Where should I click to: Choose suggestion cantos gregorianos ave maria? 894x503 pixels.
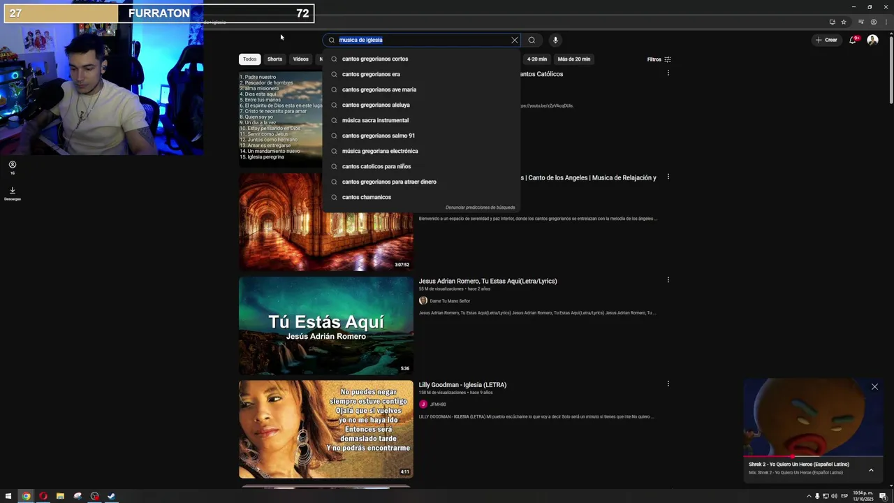421,89
